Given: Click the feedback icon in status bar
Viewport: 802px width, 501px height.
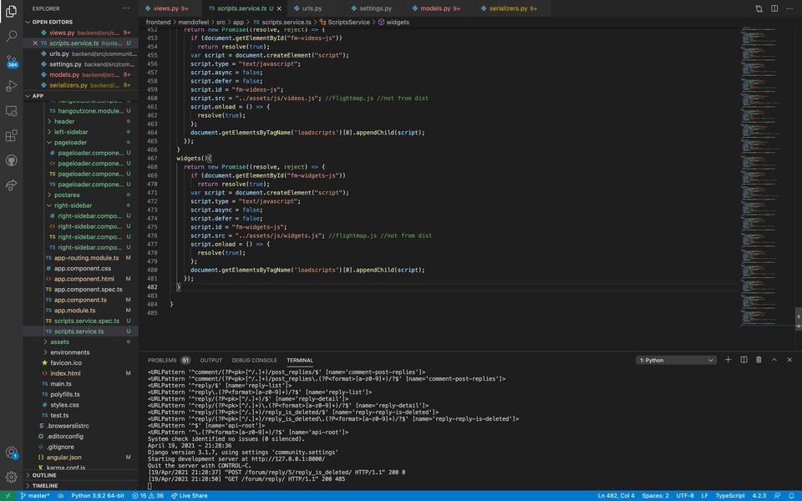Looking at the screenshot, I should (778, 496).
